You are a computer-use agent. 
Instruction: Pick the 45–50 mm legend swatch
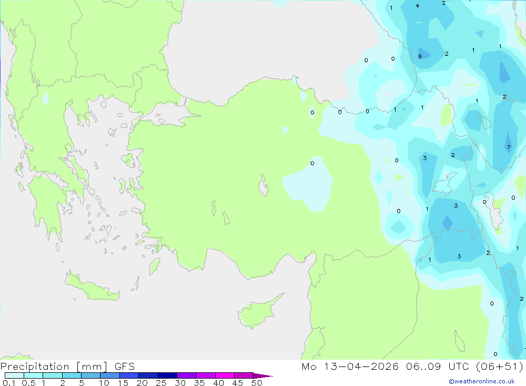point(244,375)
